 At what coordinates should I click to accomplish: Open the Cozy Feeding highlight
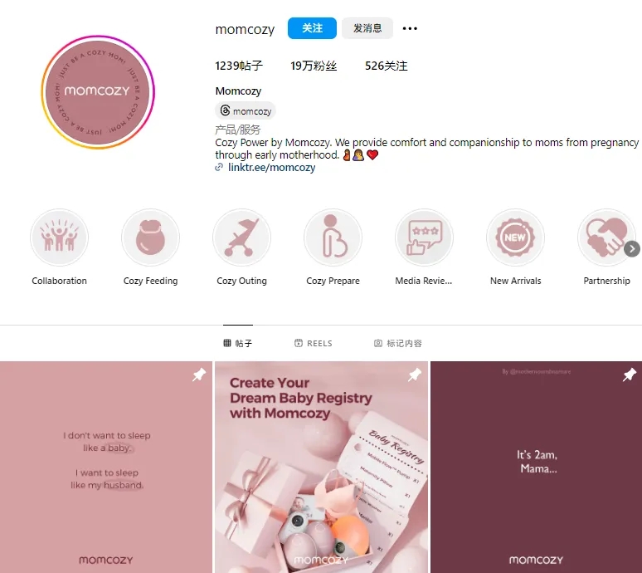[150, 238]
